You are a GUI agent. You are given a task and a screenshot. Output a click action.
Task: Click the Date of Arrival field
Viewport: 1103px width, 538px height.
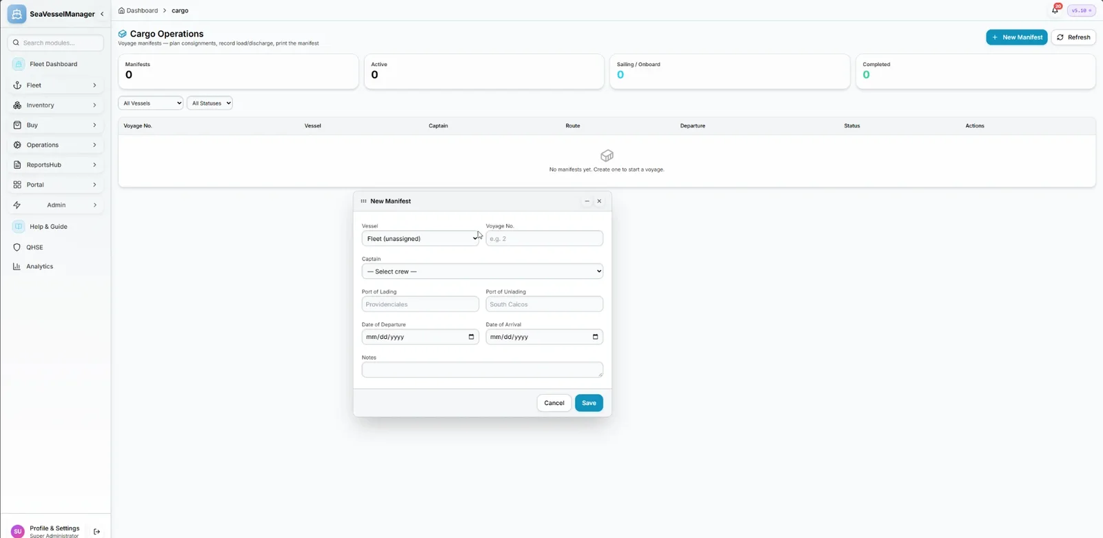point(544,337)
